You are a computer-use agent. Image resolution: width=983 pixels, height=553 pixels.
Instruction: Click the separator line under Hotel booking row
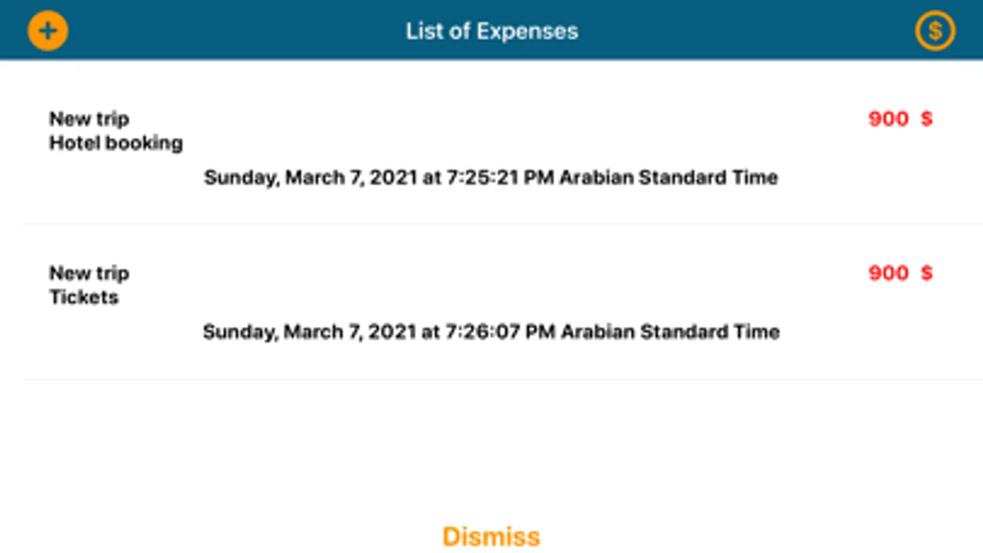(x=503, y=225)
